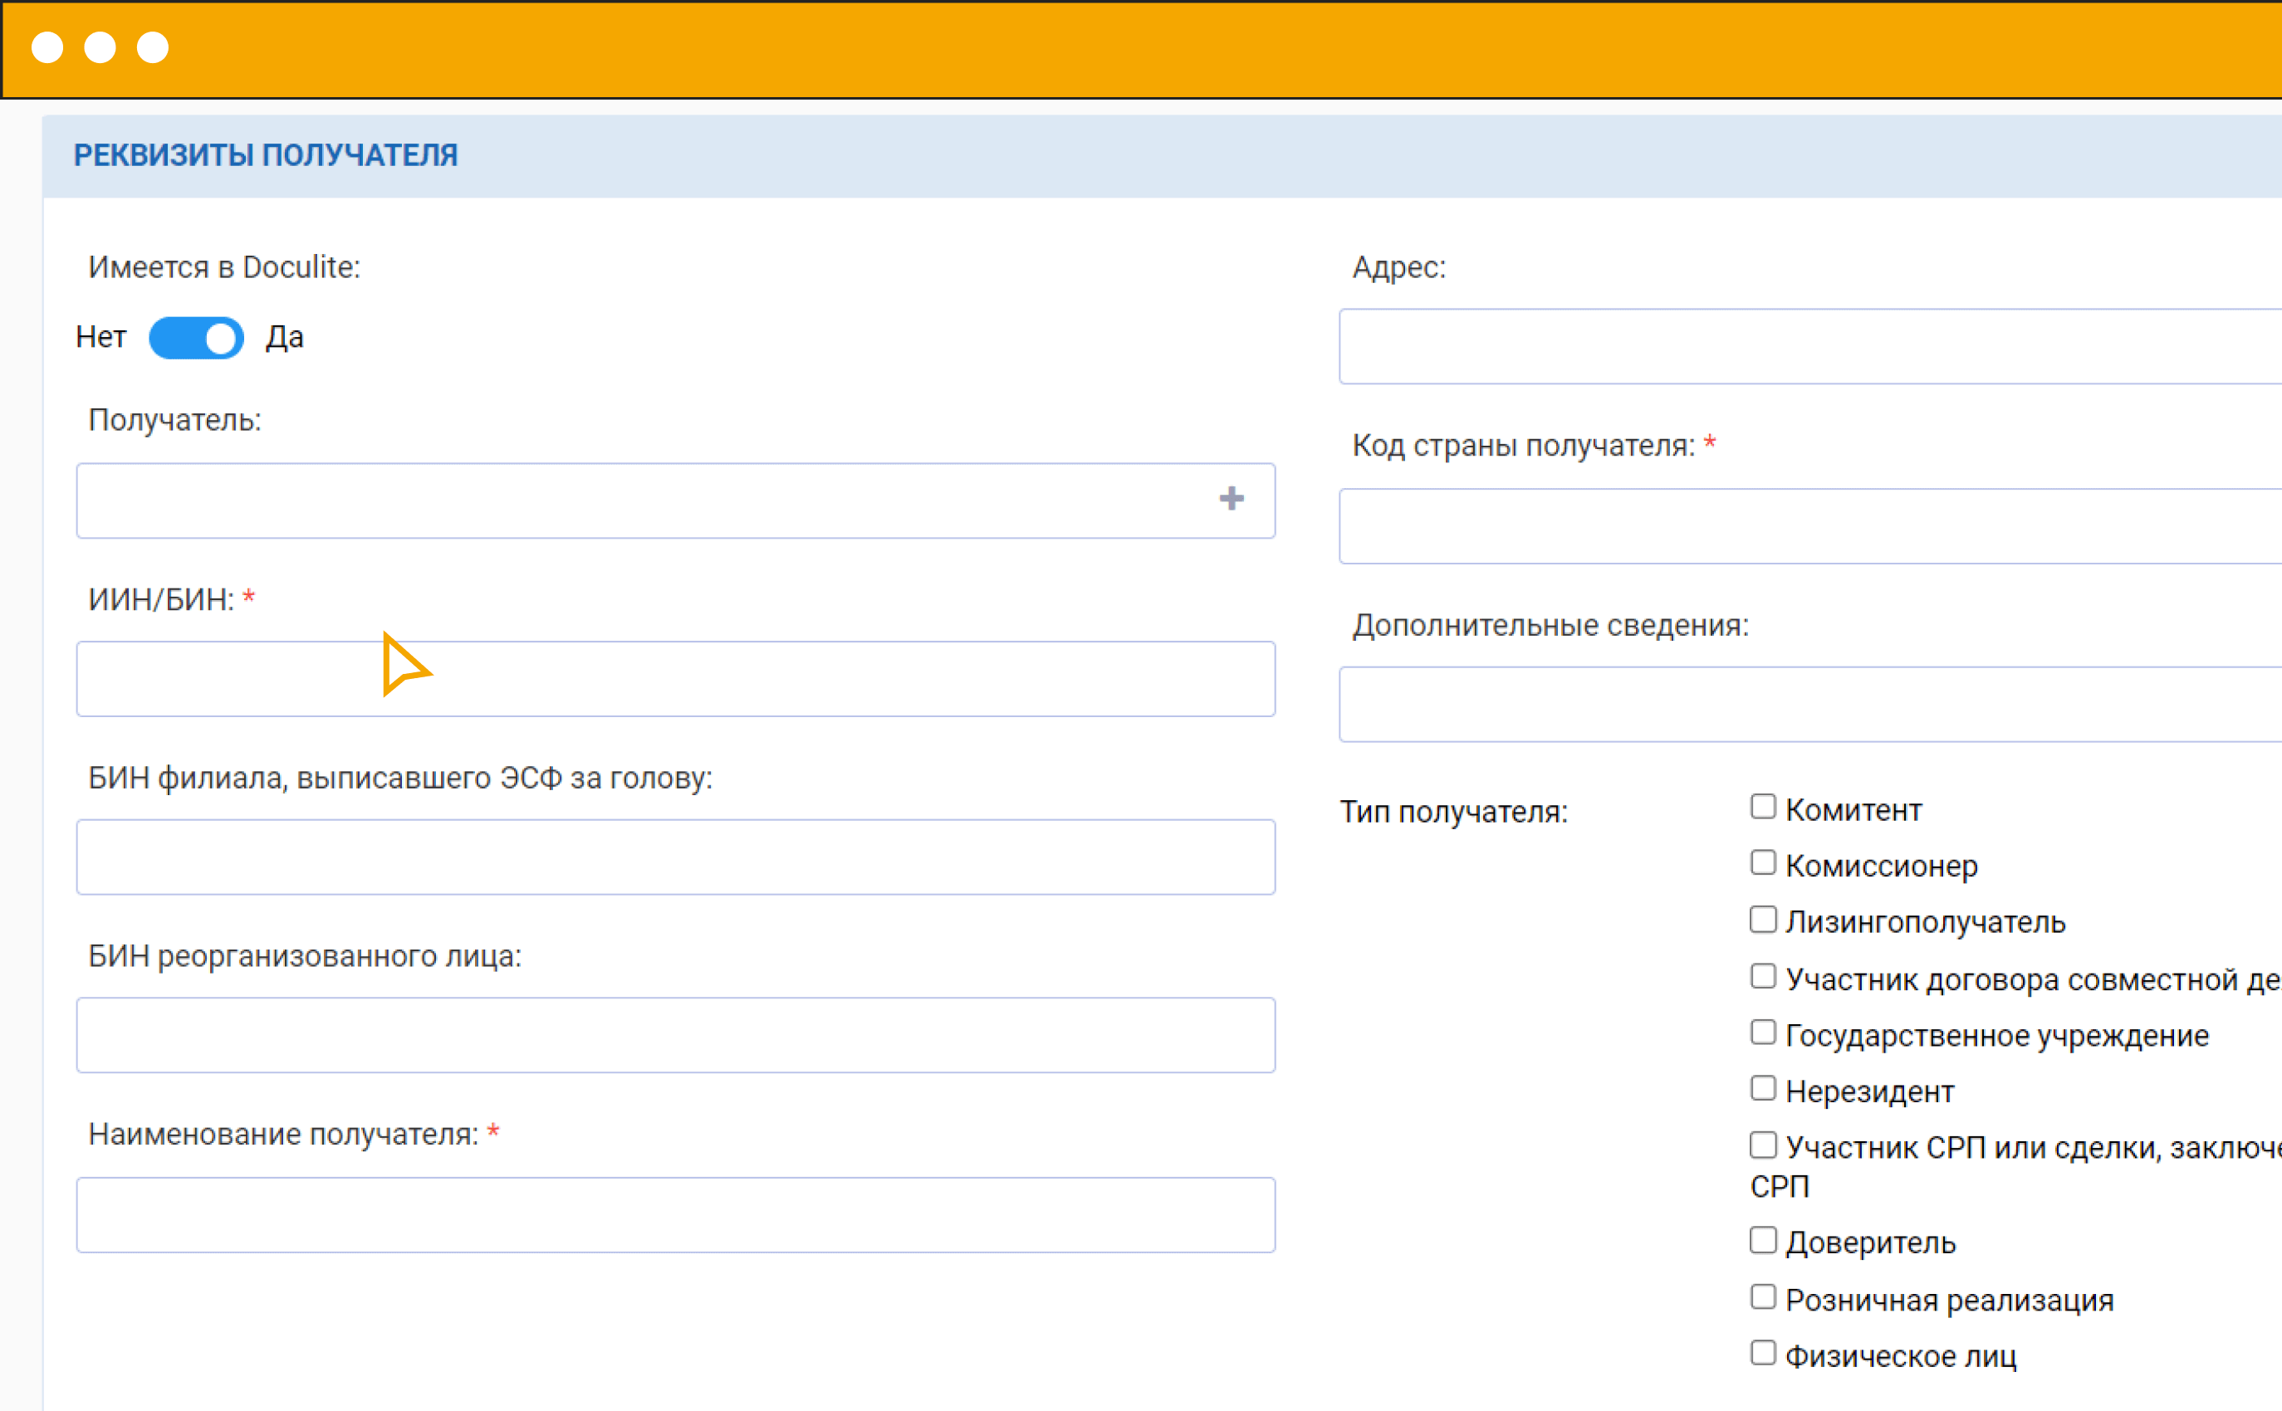Mark the Нерезидент checkbox
This screenshot has width=2282, height=1411.
coord(1762,1088)
